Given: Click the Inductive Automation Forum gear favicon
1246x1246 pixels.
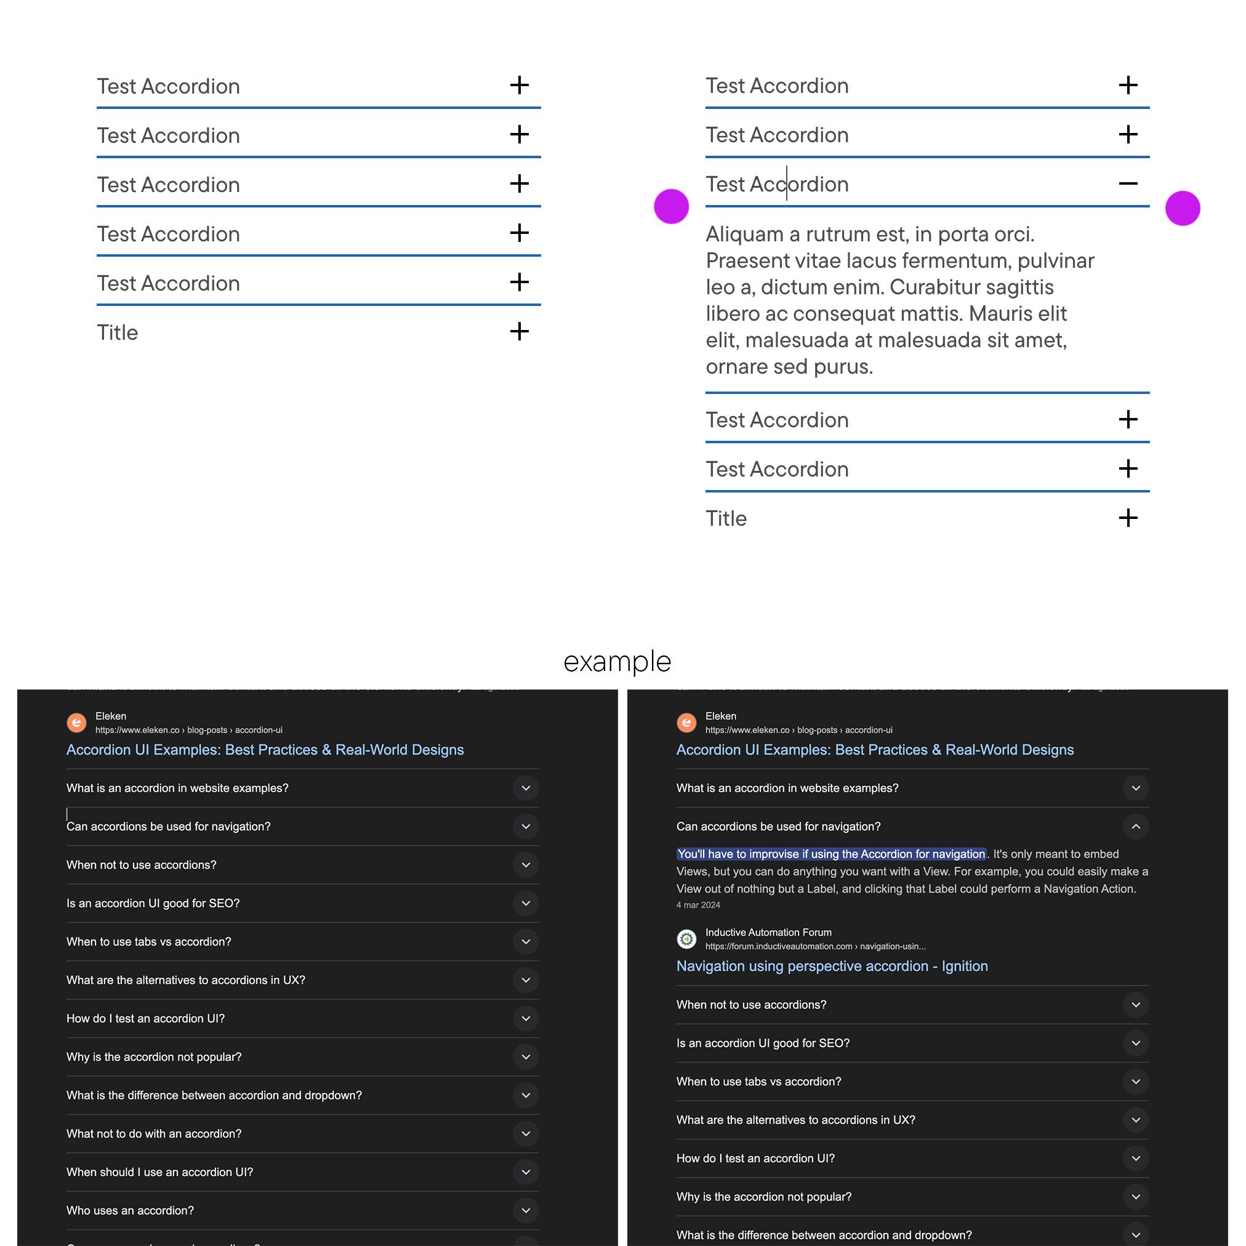Looking at the screenshot, I should point(687,939).
